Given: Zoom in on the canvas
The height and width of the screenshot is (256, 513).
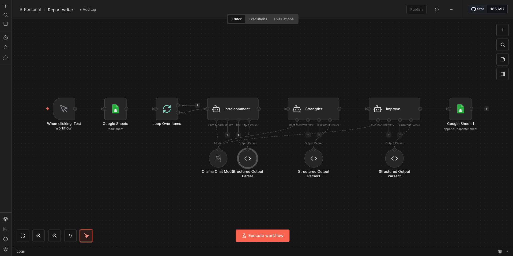Looking at the screenshot, I should point(39,236).
